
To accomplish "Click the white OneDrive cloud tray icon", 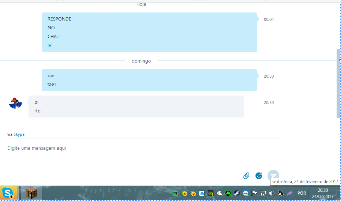I will click(219, 193).
